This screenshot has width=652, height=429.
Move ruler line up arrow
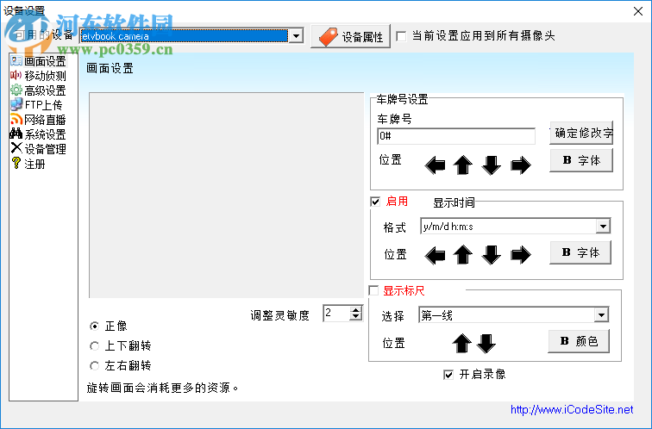pyautogui.click(x=461, y=344)
